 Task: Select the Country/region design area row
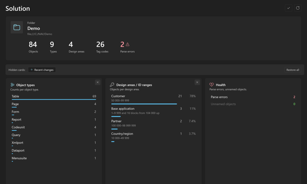coord(153,137)
